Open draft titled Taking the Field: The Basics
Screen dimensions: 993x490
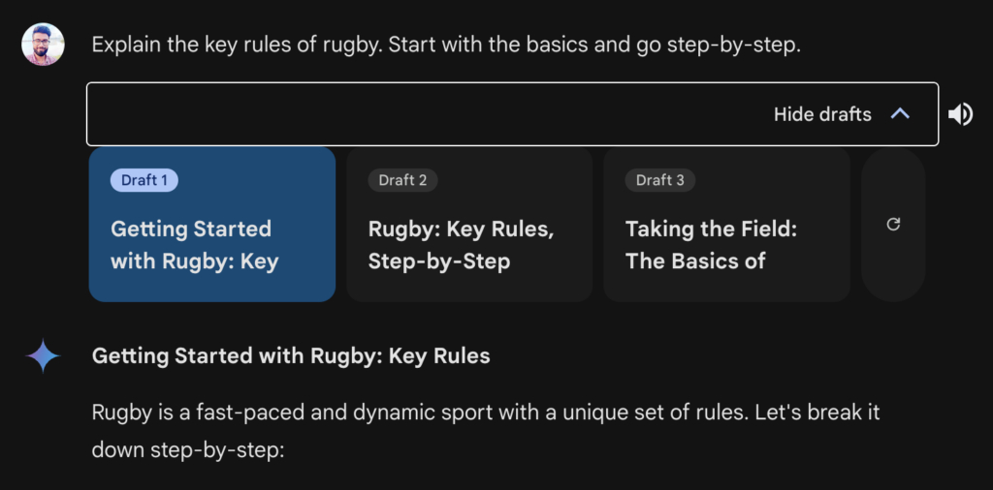click(711, 245)
